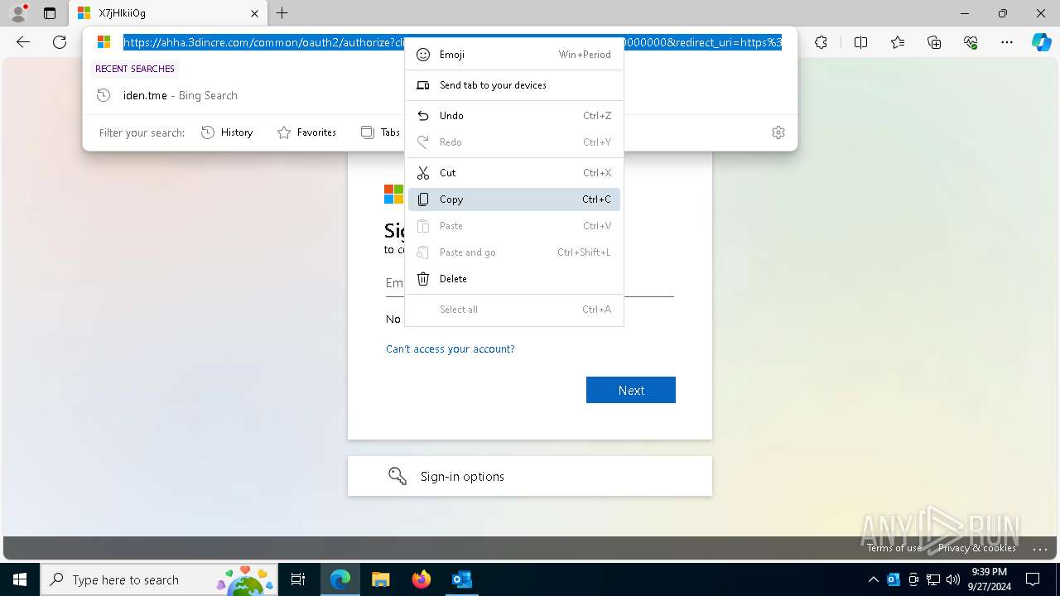Show hidden system tray icons
Viewport: 1060px width, 596px height.
point(873,579)
